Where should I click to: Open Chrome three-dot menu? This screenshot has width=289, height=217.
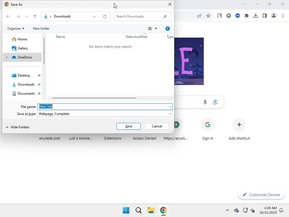click(x=283, y=16)
